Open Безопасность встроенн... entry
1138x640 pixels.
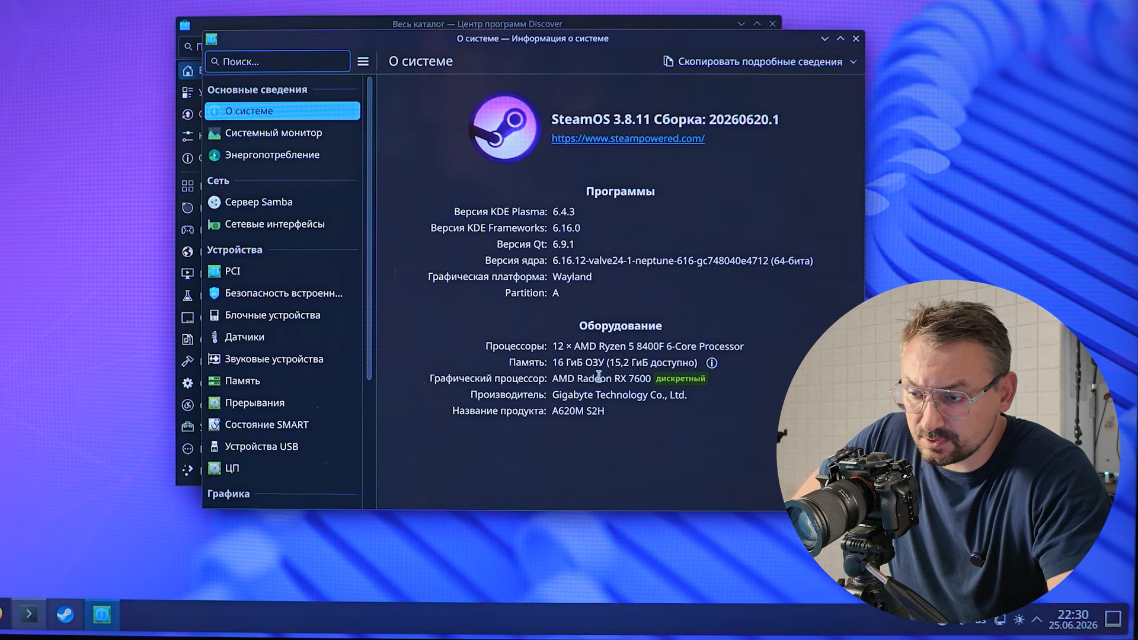point(282,293)
